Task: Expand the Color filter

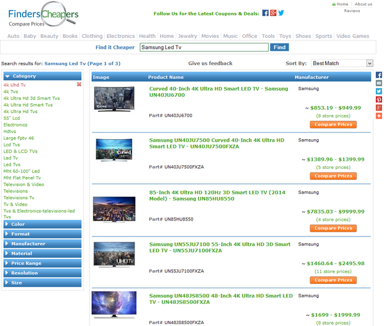Action: coord(42,224)
